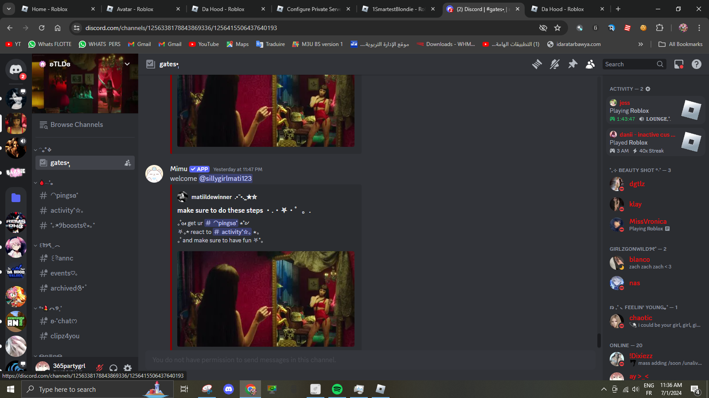This screenshot has width=709, height=398.
Task: Open the annc channel
Action: point(85,258)
